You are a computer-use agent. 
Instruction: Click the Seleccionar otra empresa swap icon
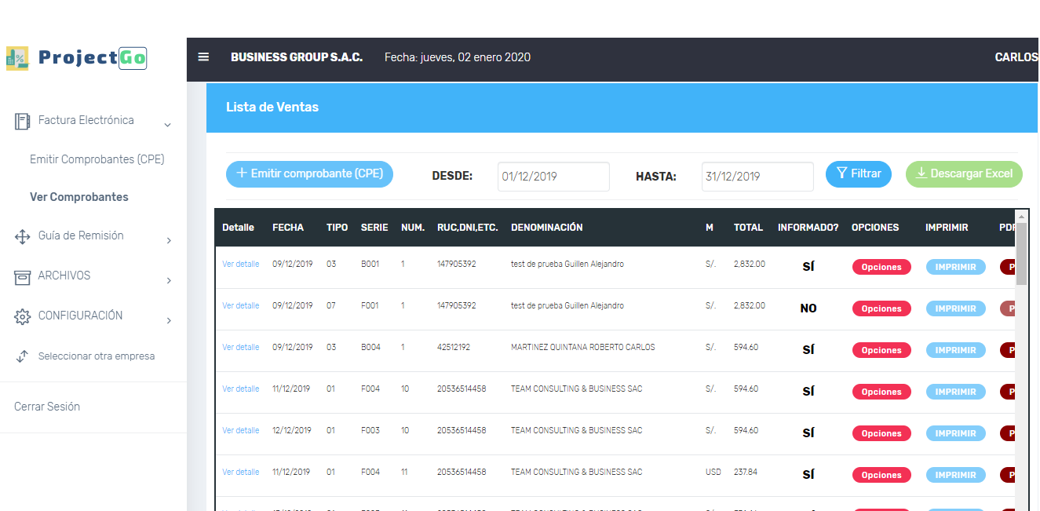tap(22, 356)
